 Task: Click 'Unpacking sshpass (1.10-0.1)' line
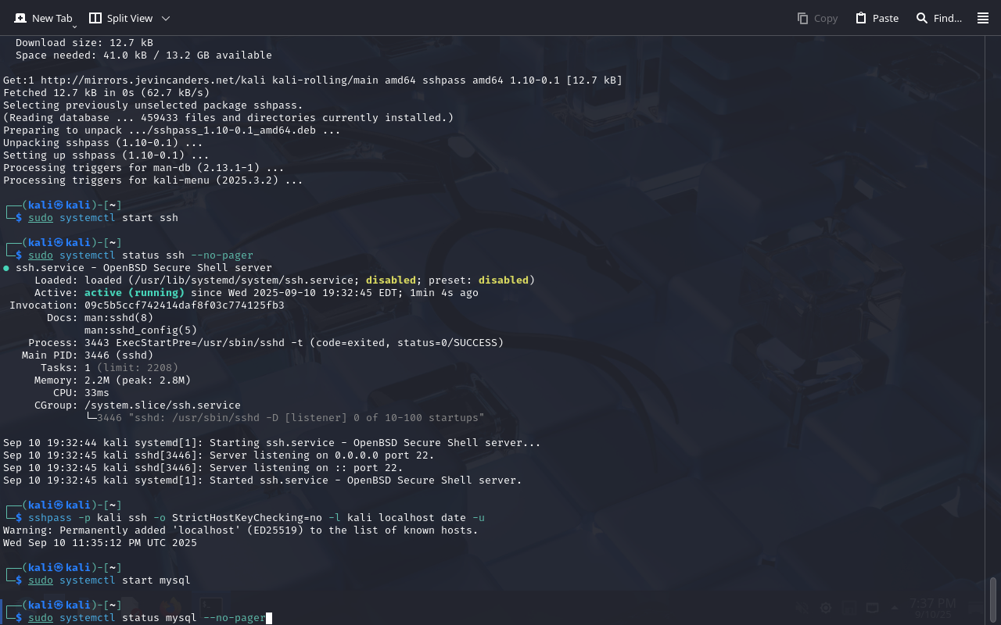pos(103,143)
